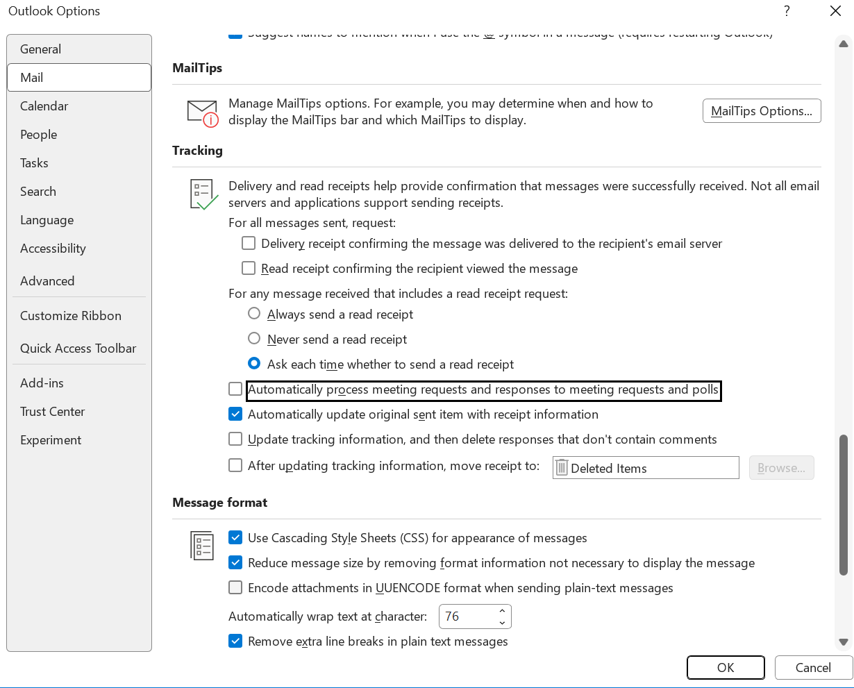Viewport: 854px width, 688px height.
Task: Confirm settings with the OK button
Action: (x=726, y=667)
